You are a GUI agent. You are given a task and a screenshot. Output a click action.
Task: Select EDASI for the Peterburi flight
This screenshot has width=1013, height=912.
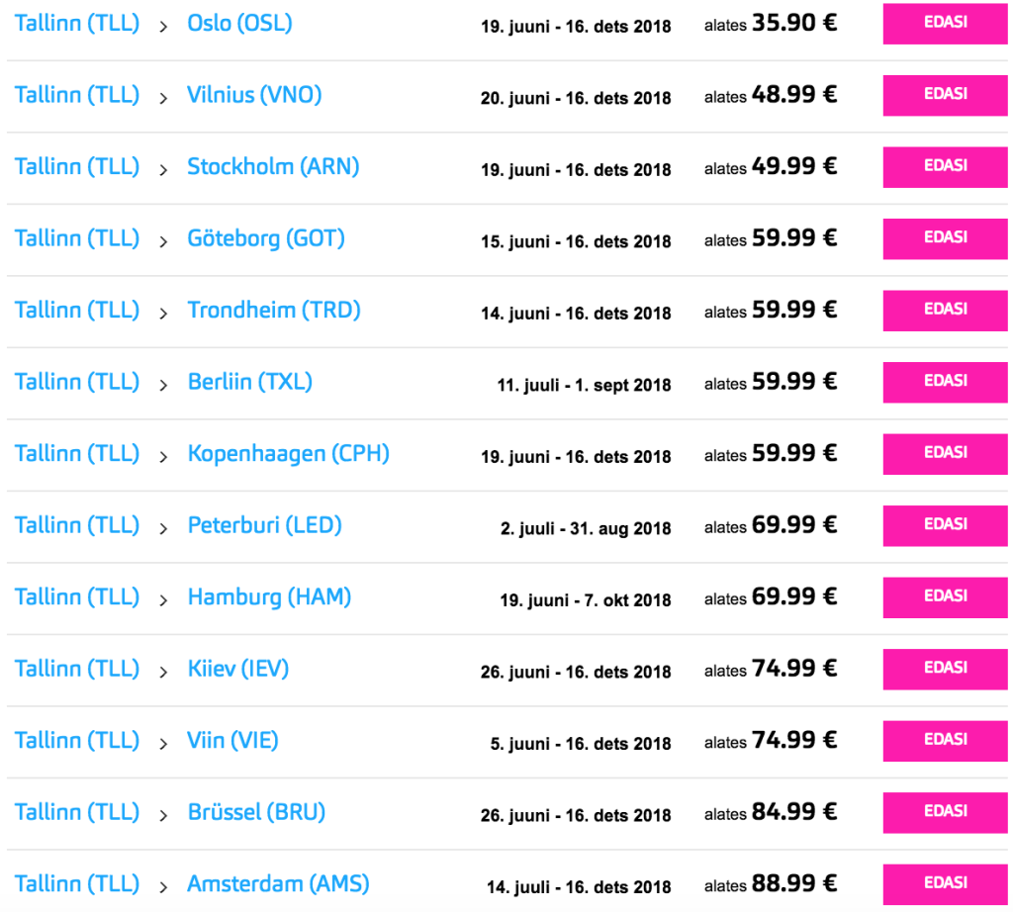[x=945, y=525]
